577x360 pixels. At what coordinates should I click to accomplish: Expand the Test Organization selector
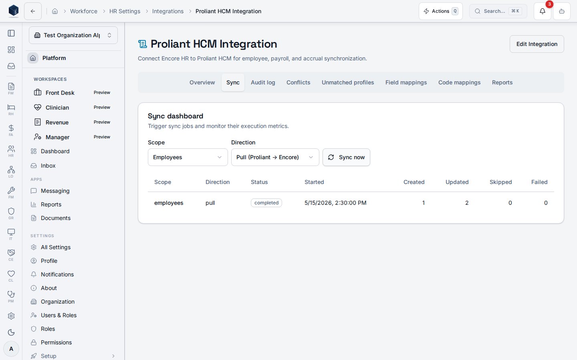point(73,35)
